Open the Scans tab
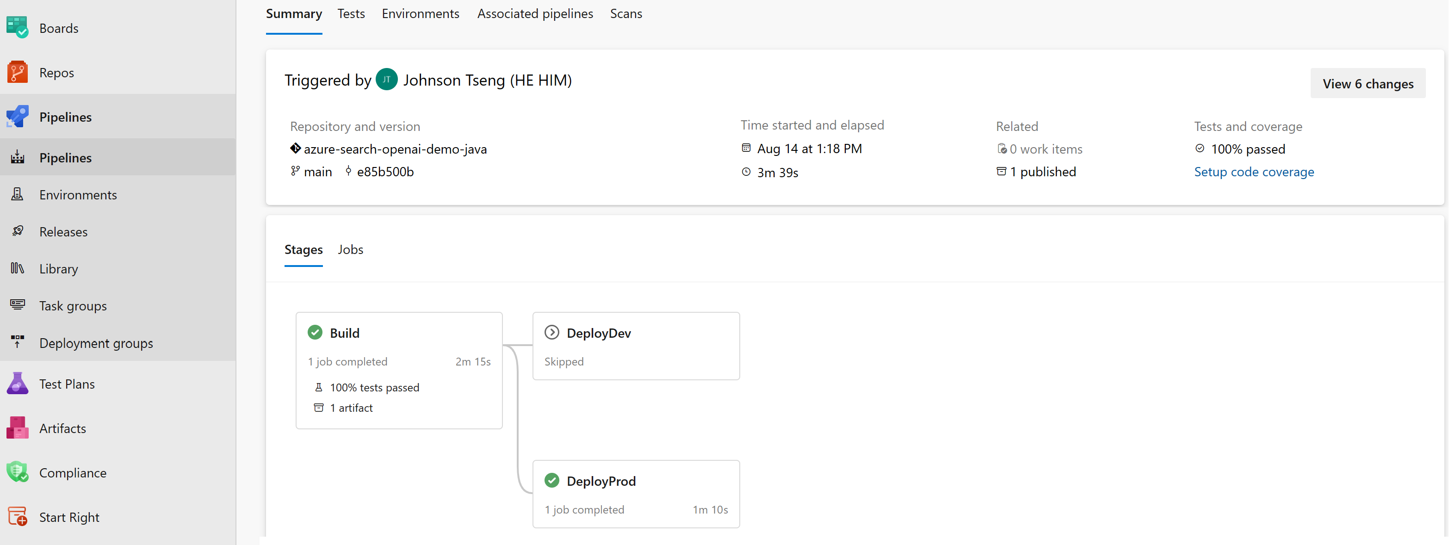 [x=625, y=13]
